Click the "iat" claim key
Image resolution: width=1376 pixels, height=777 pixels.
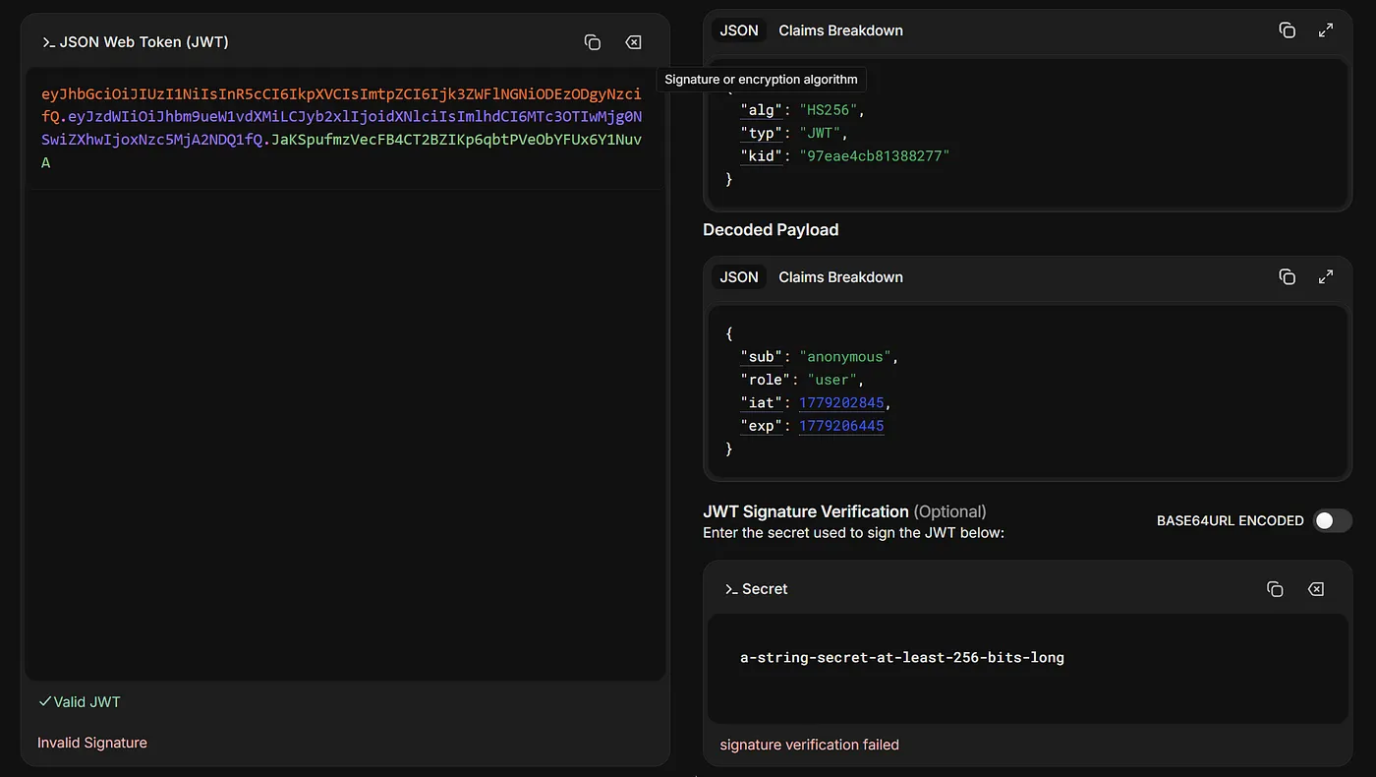[762, 403]
